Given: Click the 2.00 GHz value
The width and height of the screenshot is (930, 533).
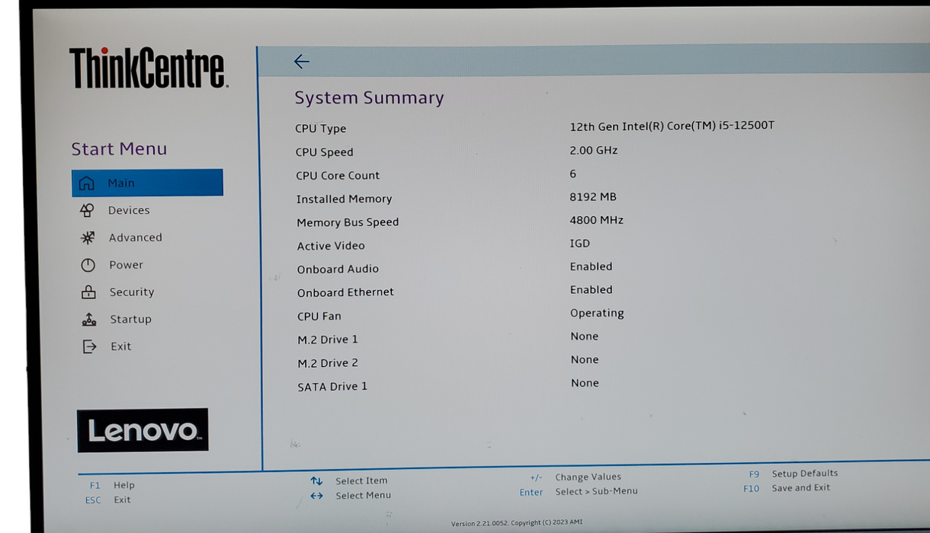Looking at the screenshot, I should [594, 150].
